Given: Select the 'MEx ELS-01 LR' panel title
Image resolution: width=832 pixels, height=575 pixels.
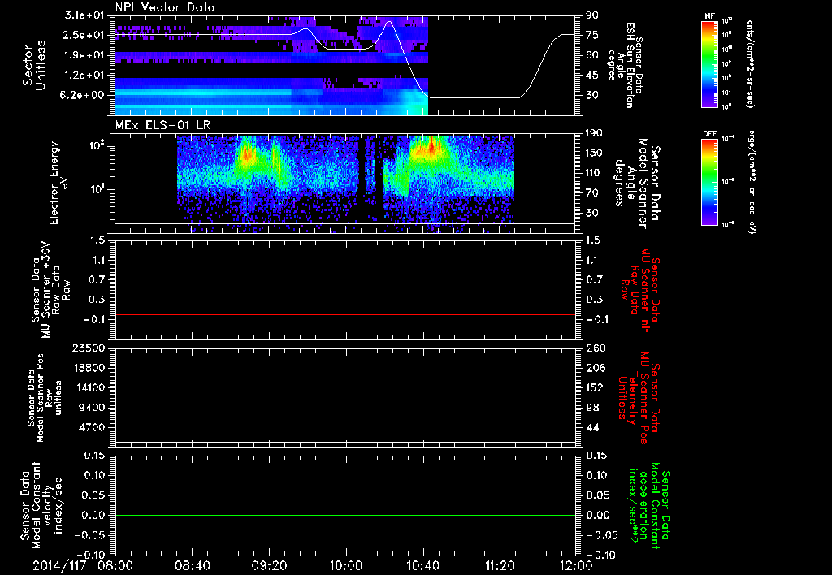Looking at the screenshot, I should click(162, 125).
